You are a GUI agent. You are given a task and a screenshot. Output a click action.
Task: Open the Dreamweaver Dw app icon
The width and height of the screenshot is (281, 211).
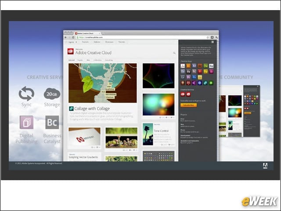tap(205, 66)
